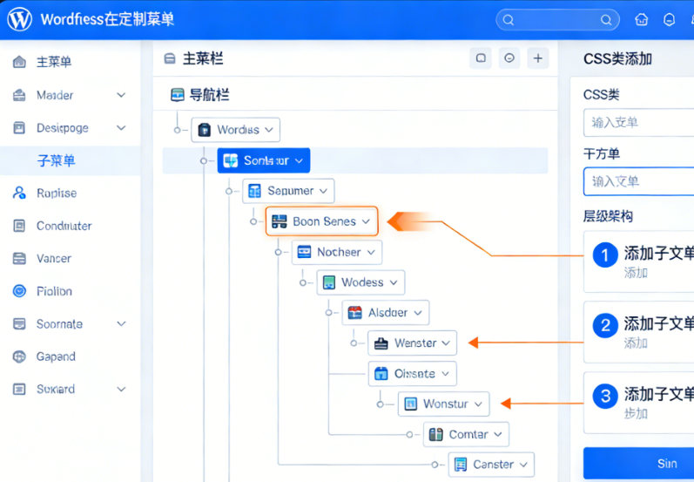
Task: Click the Wodess node icon
Action: [329, 282]
